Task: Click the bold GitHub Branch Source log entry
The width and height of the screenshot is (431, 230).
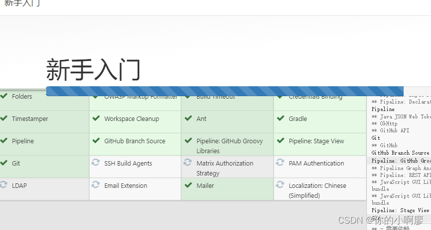Action: (400, 153)
